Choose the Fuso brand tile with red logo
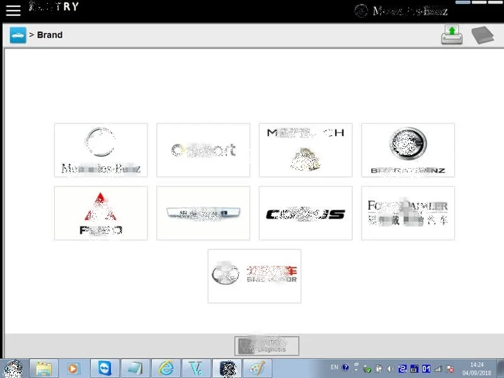504x378 pixels. coord(101,213)
